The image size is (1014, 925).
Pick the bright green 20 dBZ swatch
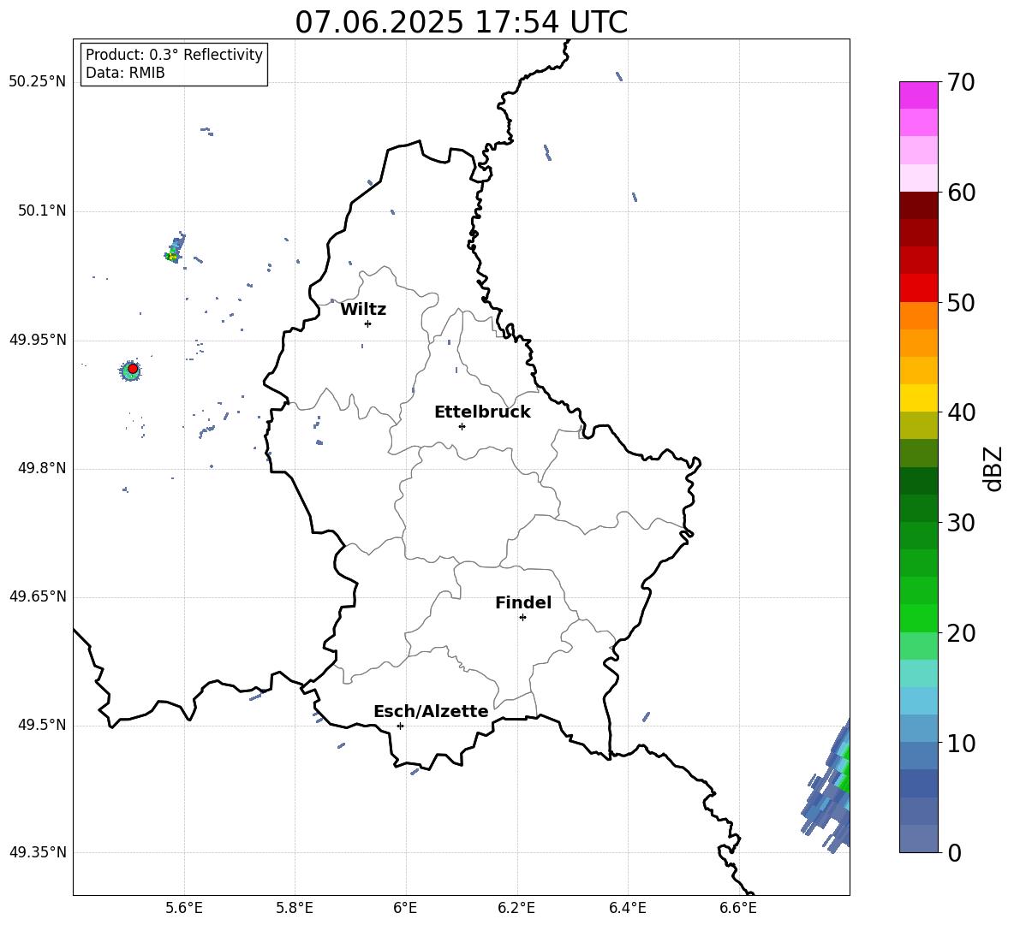pyautogui.click(x=918, y=618)
